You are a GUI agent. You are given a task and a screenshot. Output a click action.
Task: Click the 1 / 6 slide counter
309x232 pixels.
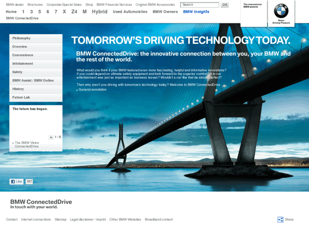click(58, 137)
